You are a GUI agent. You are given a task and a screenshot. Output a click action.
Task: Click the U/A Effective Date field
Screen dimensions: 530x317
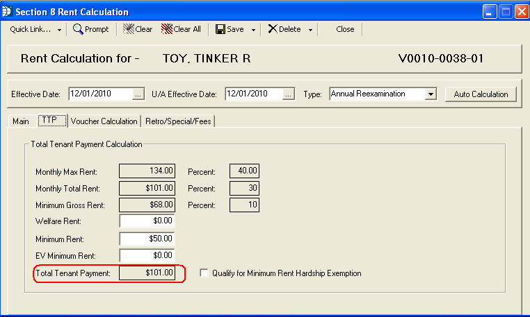[254, 94]
